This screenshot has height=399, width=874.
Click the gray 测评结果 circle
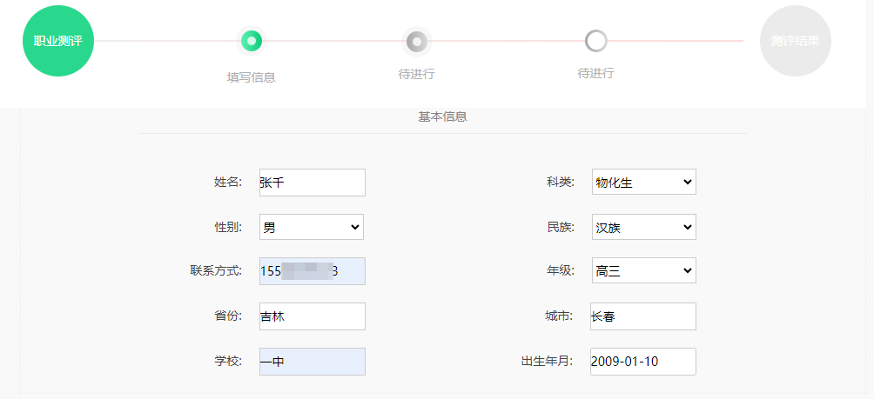tap(795, 41)
